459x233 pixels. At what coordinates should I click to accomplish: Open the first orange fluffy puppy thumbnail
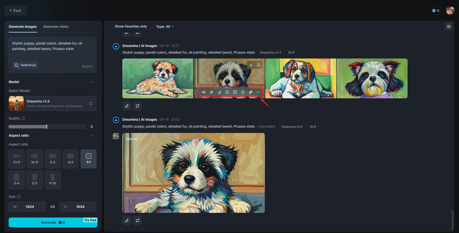coord(158,78)
